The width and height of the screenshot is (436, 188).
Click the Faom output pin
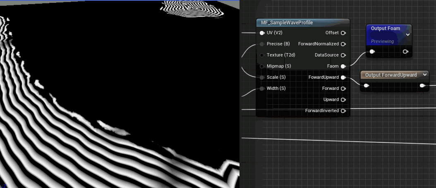343,66
